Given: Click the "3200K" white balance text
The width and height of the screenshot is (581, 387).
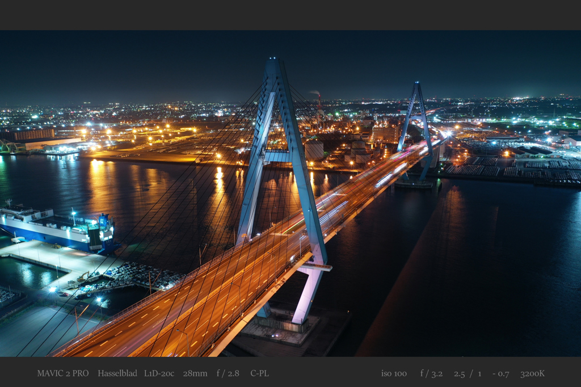Looking at the screenshot, I should pos(532,373).
